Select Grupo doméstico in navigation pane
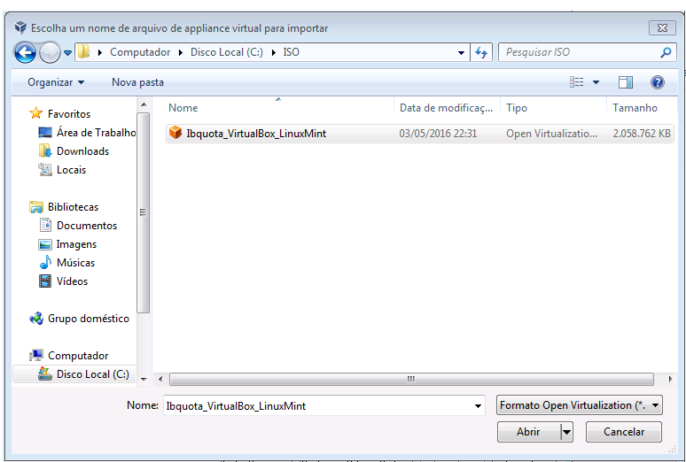Viewport: 686px width, 462px height. point(89,319)
